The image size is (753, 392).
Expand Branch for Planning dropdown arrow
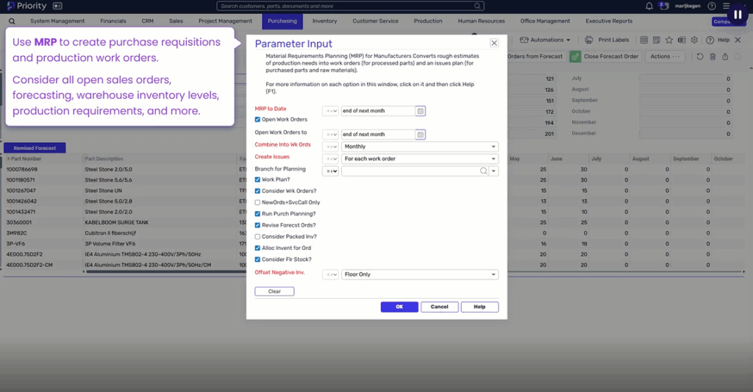pos(493,171)
